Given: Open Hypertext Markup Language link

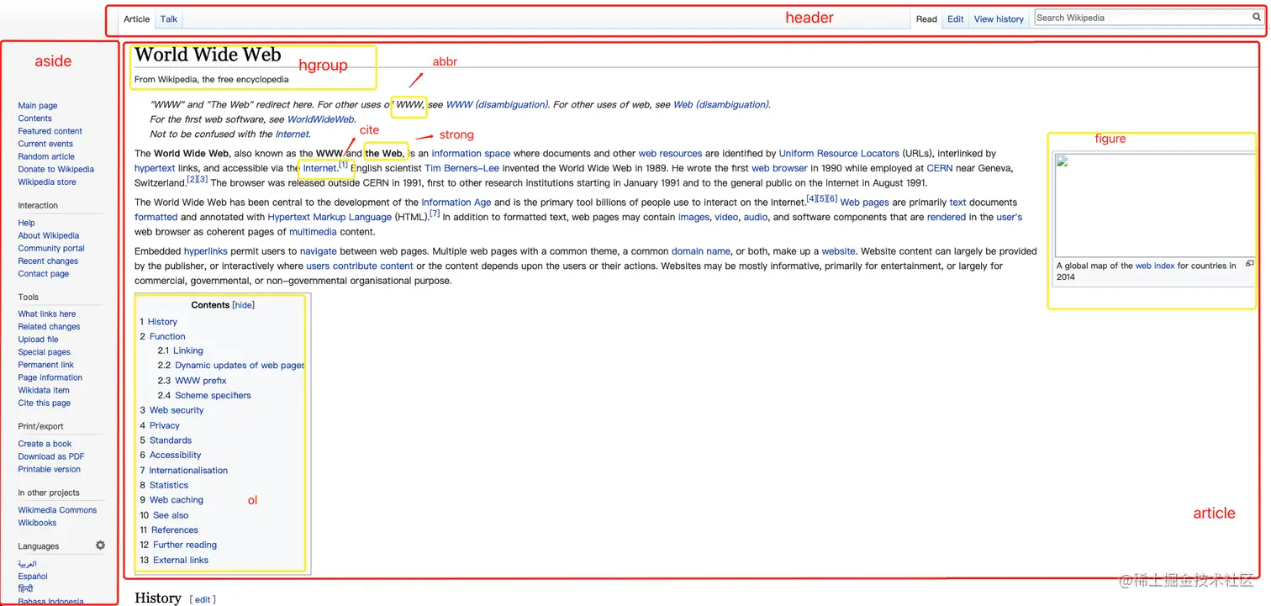Looking at the screenshot, I should (330, 218).
